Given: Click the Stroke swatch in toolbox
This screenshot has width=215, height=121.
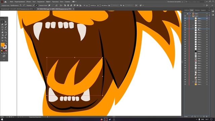Looking at the screenshot, I should tap(5, 47).
